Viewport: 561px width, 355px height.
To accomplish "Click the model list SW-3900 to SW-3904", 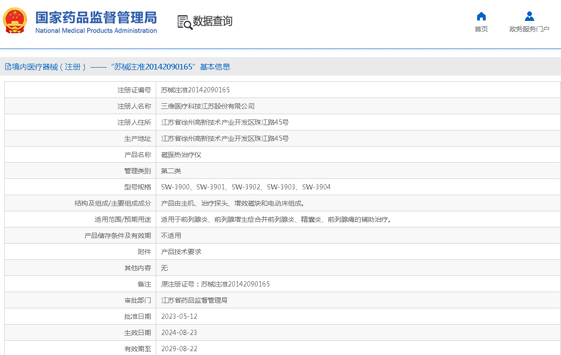I will coord(245,187).
